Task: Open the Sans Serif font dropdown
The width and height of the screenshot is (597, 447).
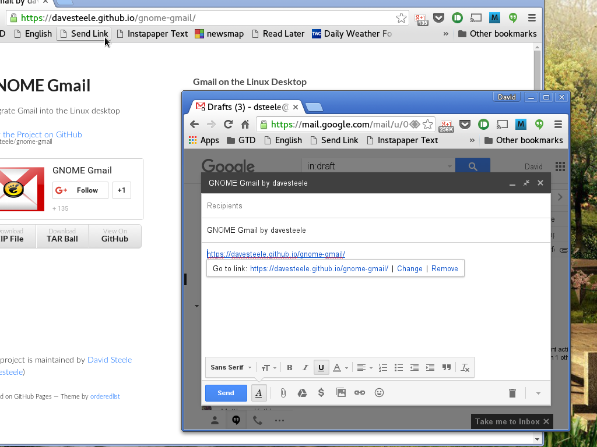Action: 231,367
